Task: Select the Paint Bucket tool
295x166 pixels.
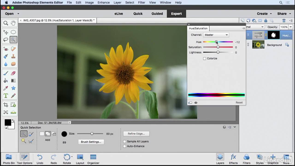Action: pos(6,81)
